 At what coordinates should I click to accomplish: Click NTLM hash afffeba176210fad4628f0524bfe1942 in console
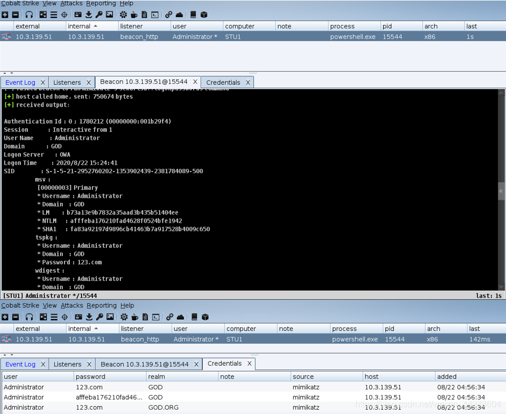point(126,221)
